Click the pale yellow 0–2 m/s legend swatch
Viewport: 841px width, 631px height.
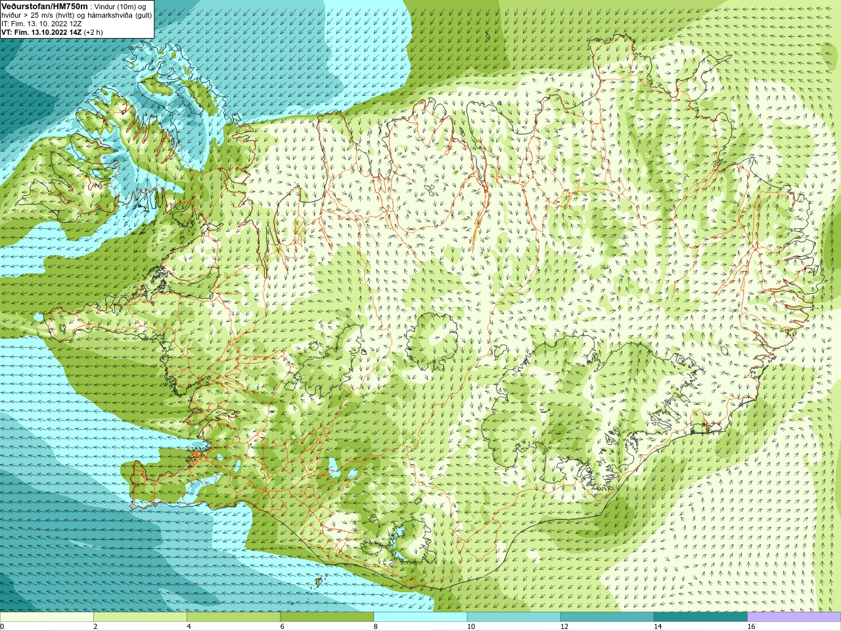(47, 617)
